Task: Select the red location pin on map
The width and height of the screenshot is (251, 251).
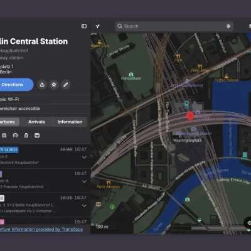Action: pyautogui.click(x=190, y=116)
